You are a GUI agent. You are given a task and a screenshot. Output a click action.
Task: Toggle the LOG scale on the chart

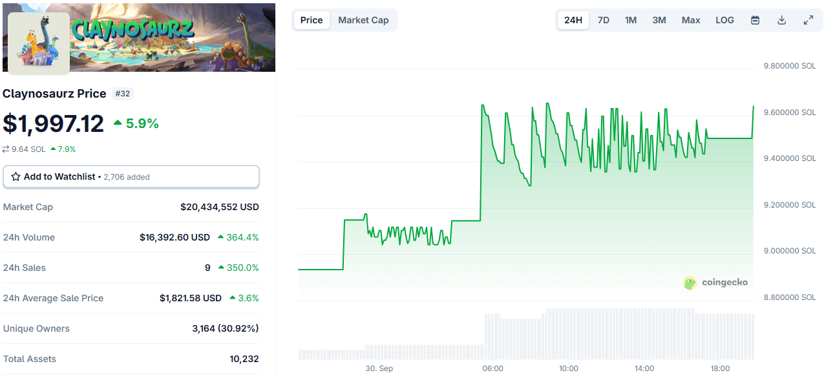[724, 20]
